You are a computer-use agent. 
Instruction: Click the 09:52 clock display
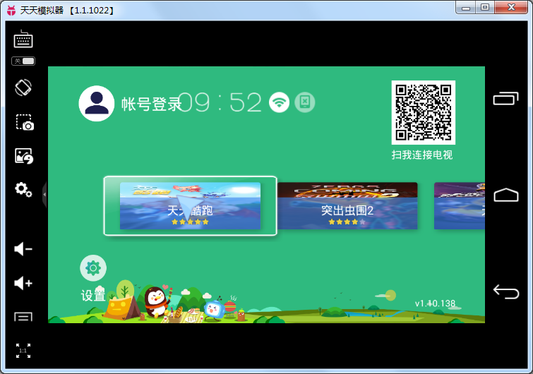point(220,102)
